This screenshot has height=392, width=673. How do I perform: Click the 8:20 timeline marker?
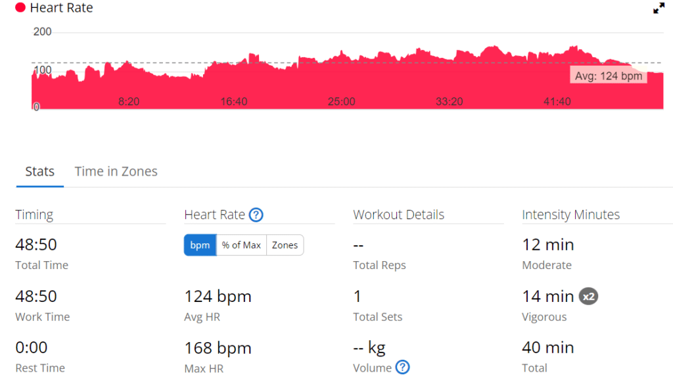(129, 102)
